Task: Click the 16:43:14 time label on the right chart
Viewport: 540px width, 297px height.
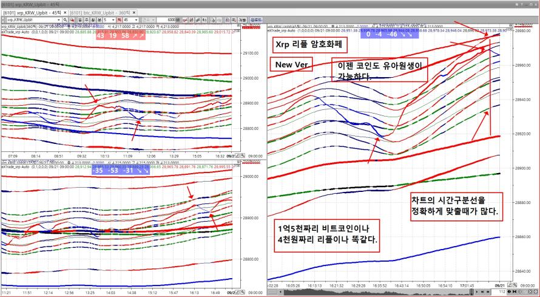Action: pos(402,285)
